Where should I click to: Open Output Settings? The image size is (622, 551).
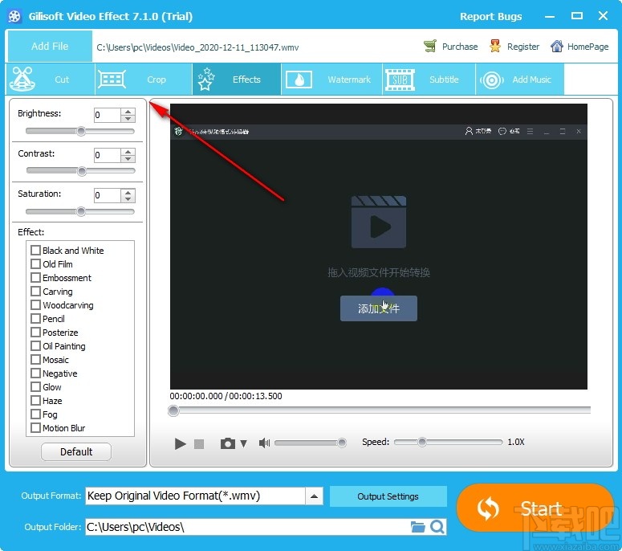388,496
